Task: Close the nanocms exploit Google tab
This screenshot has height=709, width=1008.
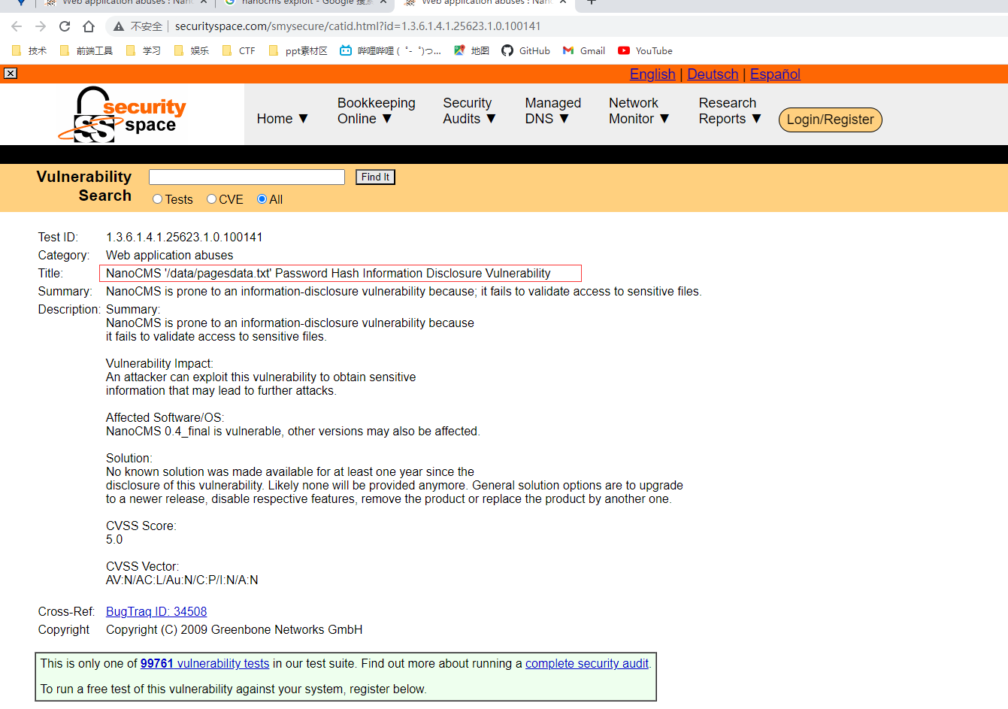Action: [x=383, y=3]
